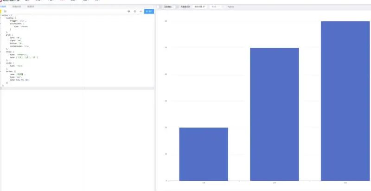The width and height of the screenshot is (371, 191).
Task: Collapse the 'grid' code block fold arrow
Action: point(0,35)
